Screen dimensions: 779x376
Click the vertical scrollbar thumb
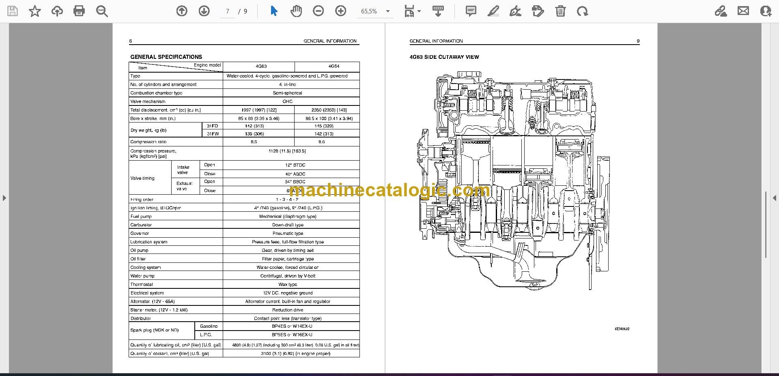pos(766,224)
